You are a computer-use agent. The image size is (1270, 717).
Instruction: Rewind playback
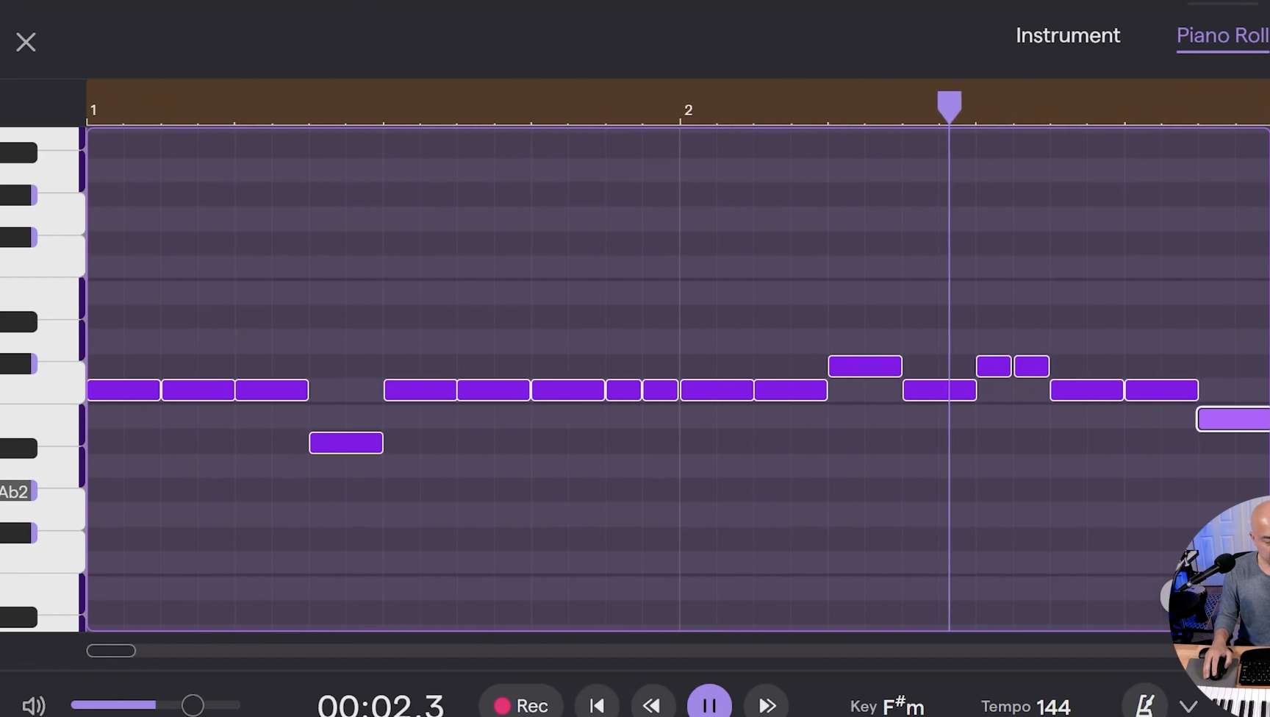point(652,705)
